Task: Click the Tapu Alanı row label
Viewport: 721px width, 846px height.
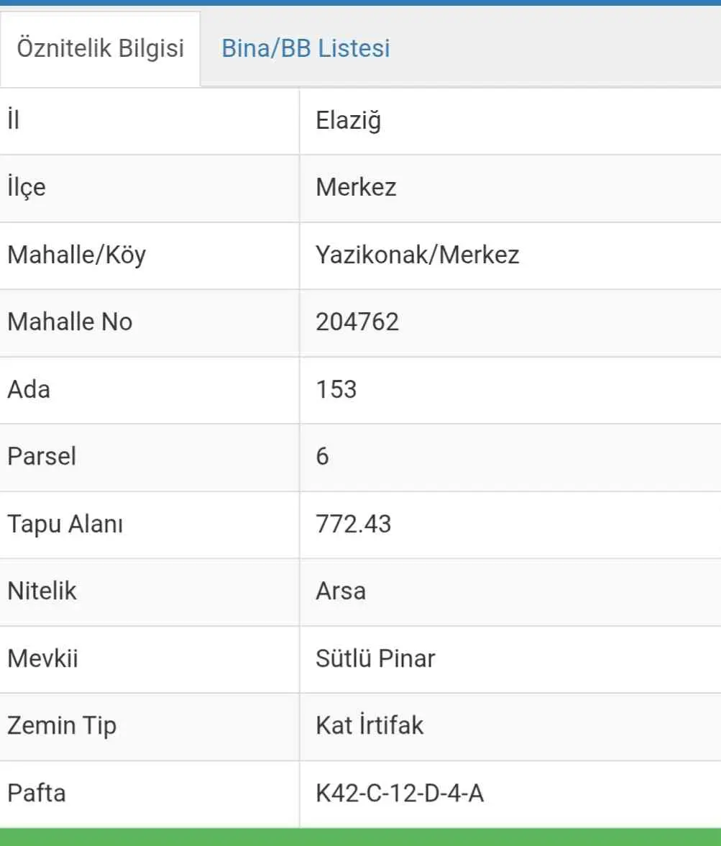Action: 65,524
